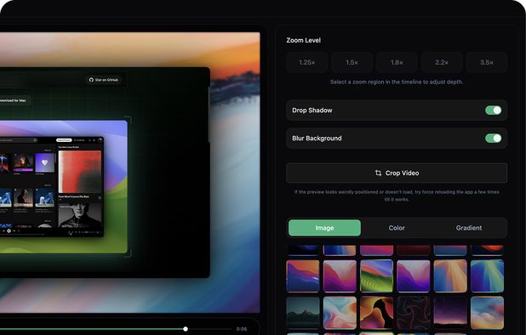
Task: Select the pastel swirl wallpaper thumbnail
Action: (x=340, y=313)
